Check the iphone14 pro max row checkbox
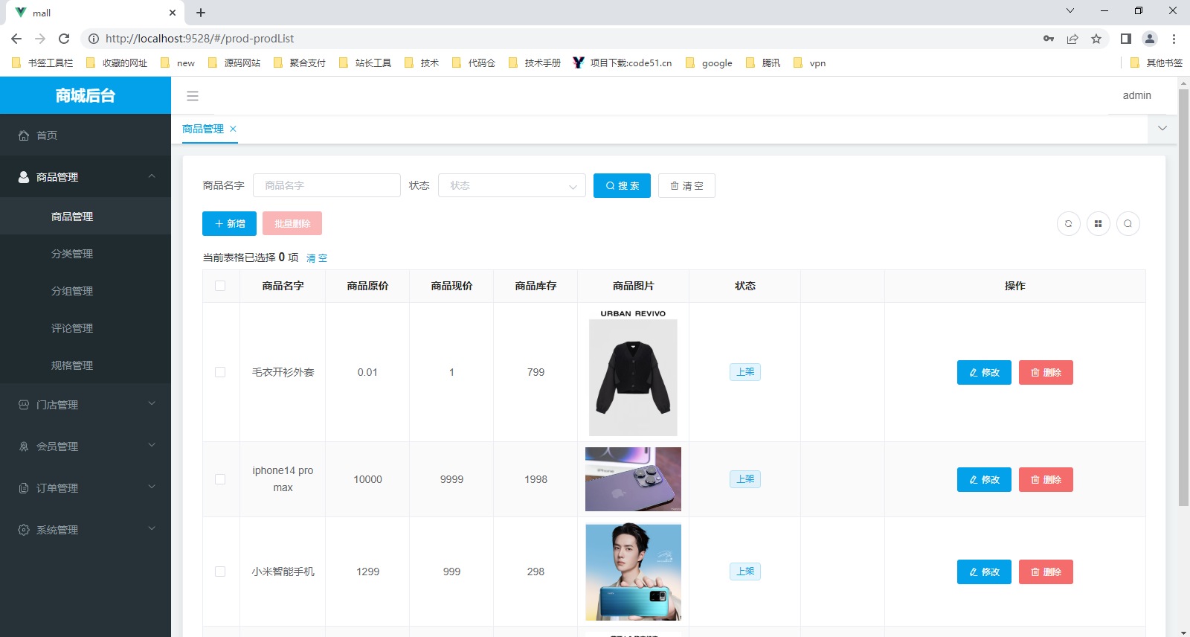Viewport: 1190px width, 637px height. [220, 479]
